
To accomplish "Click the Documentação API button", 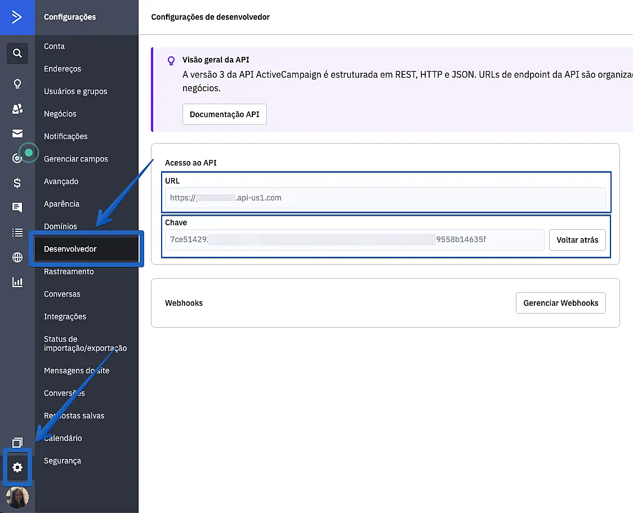I will tap(224, 114).
